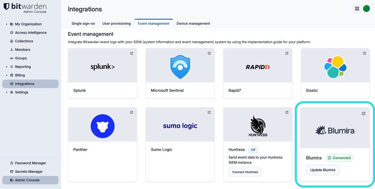
Task: Click the Splunk logo thumbnail
Action: pos(103,67)
